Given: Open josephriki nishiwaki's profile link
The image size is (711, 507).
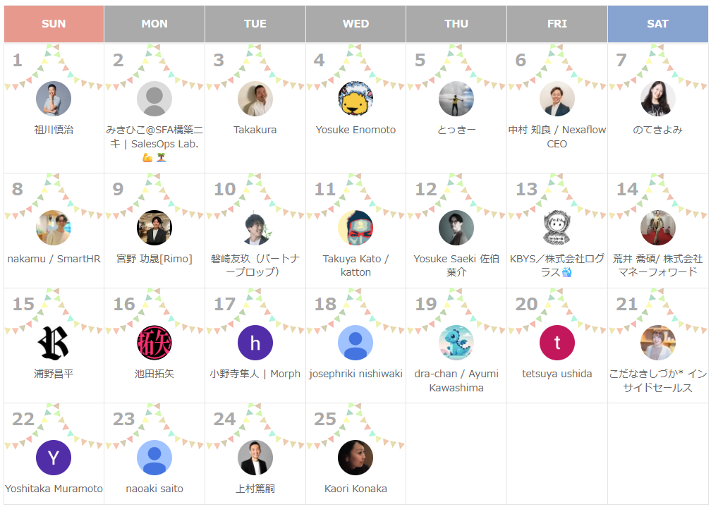Looking at the screenshot, I should pyautogui.click(x=355, y=374).
